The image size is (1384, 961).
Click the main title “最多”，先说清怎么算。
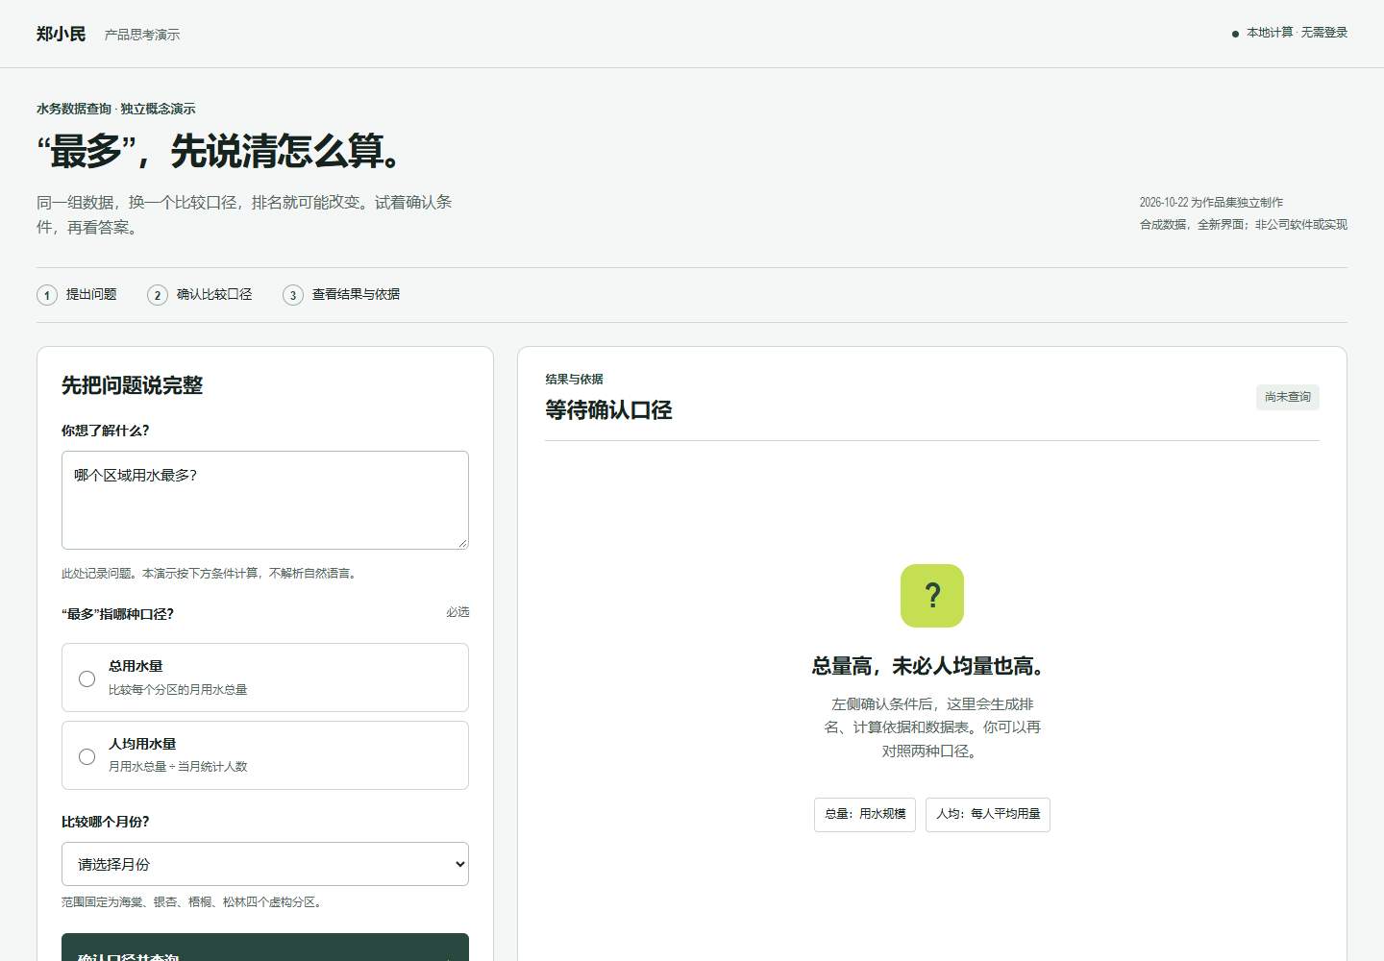219,152
